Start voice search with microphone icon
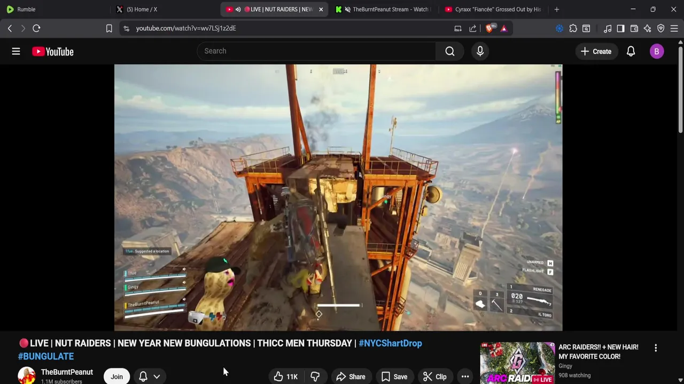The width and height of the screenshot is (684, 384). (x=480, y=51)
